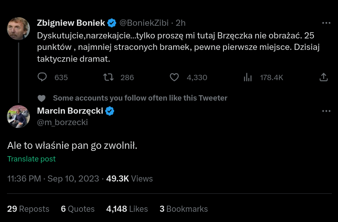View the 4,148 Likes list

[127, 209]
